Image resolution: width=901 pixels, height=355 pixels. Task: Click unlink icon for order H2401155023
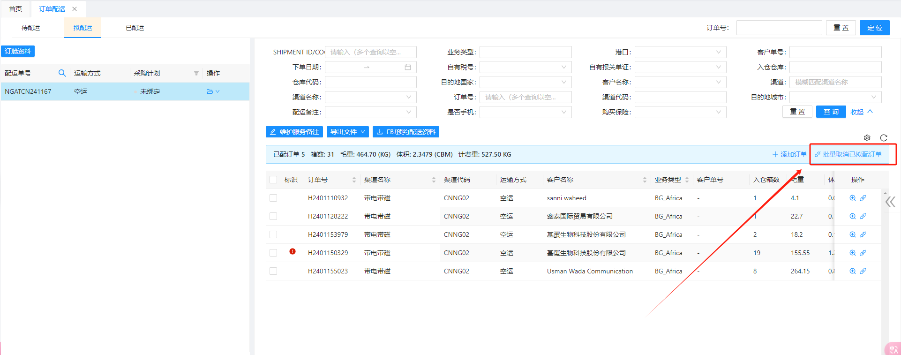tap(863, 271)
